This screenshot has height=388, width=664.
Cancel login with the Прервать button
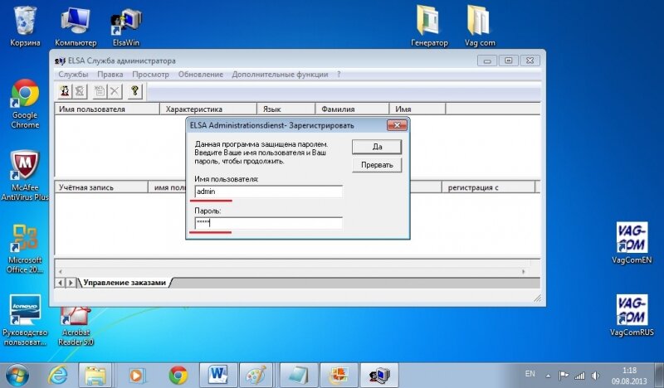(377, 165)
